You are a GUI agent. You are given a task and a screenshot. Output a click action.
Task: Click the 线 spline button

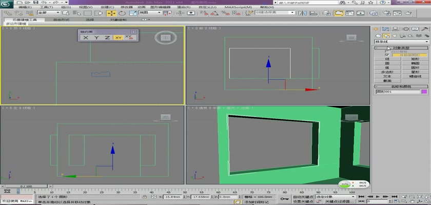(387, 59)
